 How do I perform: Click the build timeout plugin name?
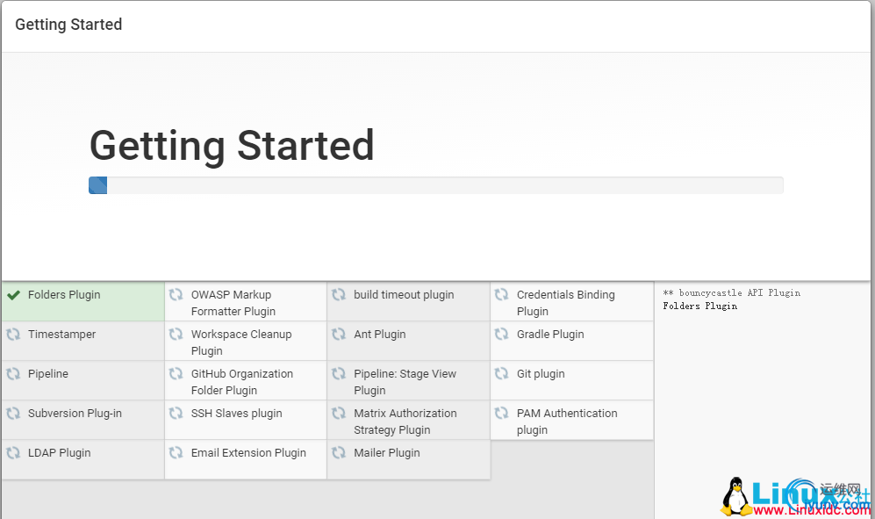[x=404, y=294]
